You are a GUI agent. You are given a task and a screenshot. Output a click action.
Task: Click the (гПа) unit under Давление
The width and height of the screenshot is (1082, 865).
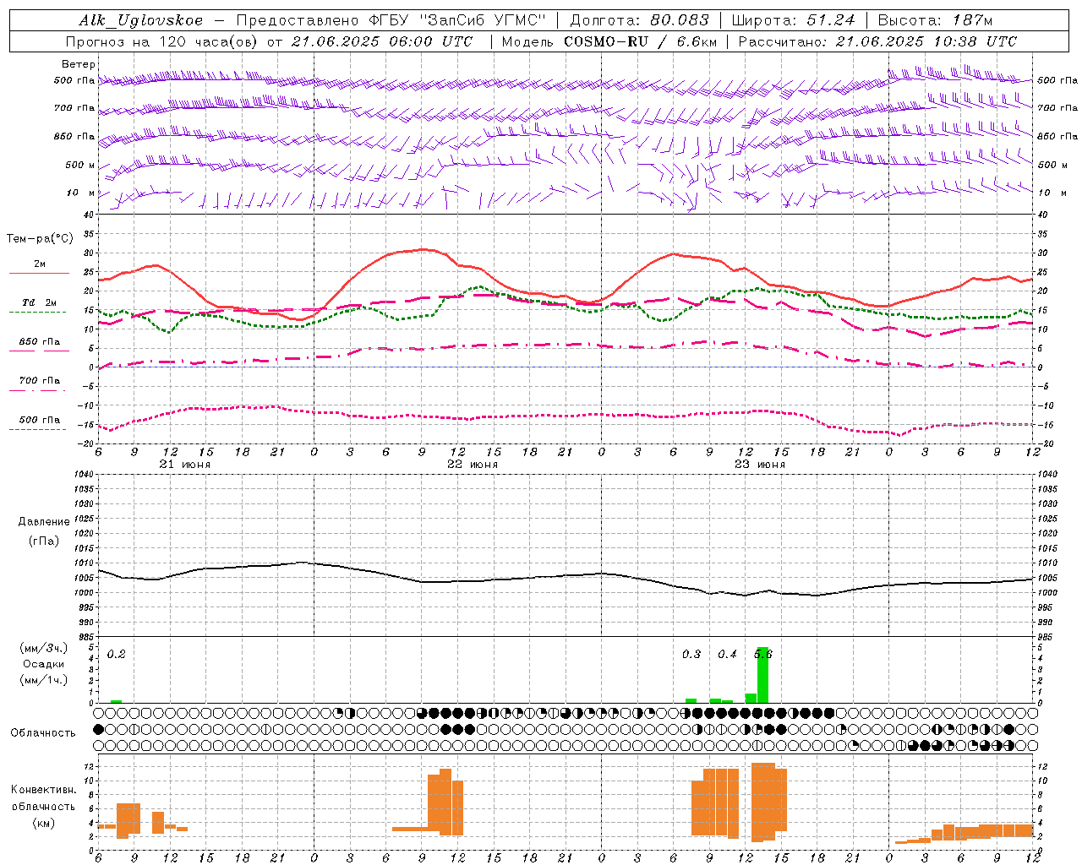[x=44, y=541]
